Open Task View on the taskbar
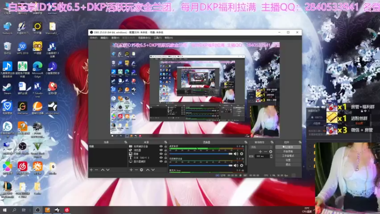This screenshot has width=380, height=214. [x=23, y=210]
